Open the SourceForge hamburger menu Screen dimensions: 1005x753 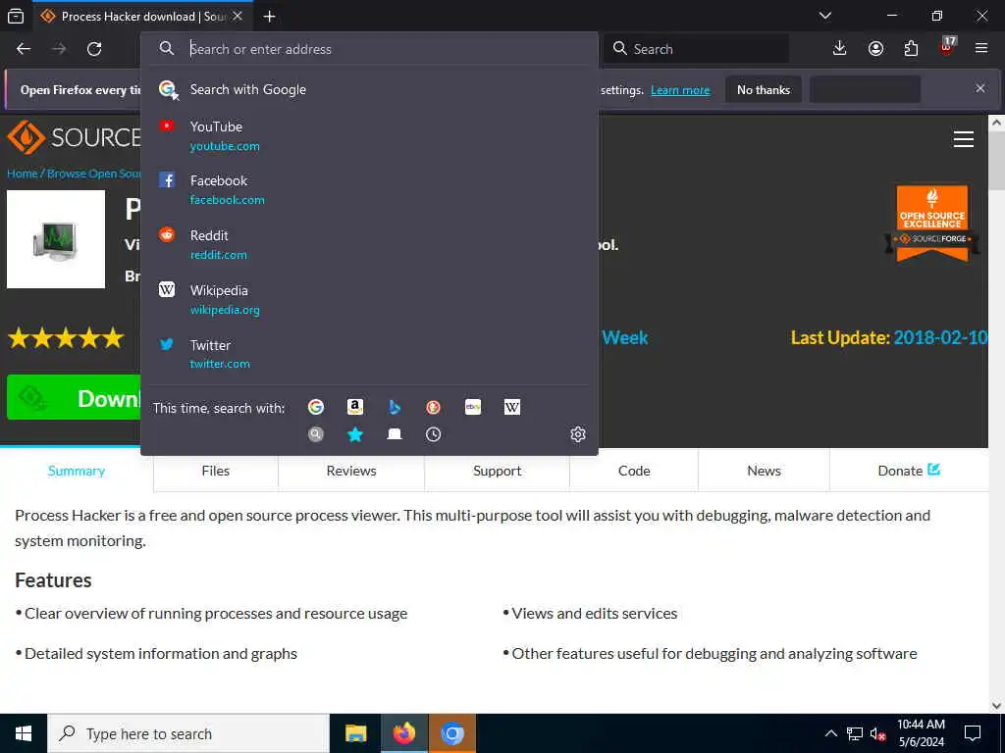click(964, 139)
